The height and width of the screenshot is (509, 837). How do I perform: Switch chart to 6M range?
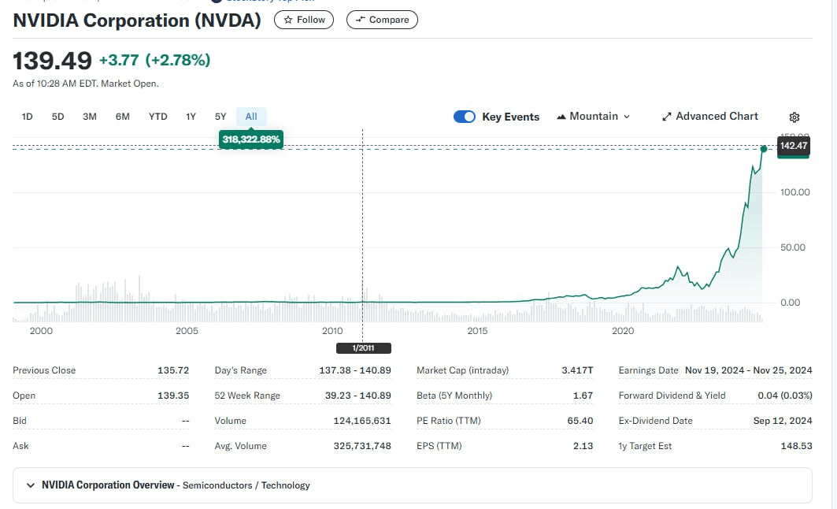click(x=122, y=117)
